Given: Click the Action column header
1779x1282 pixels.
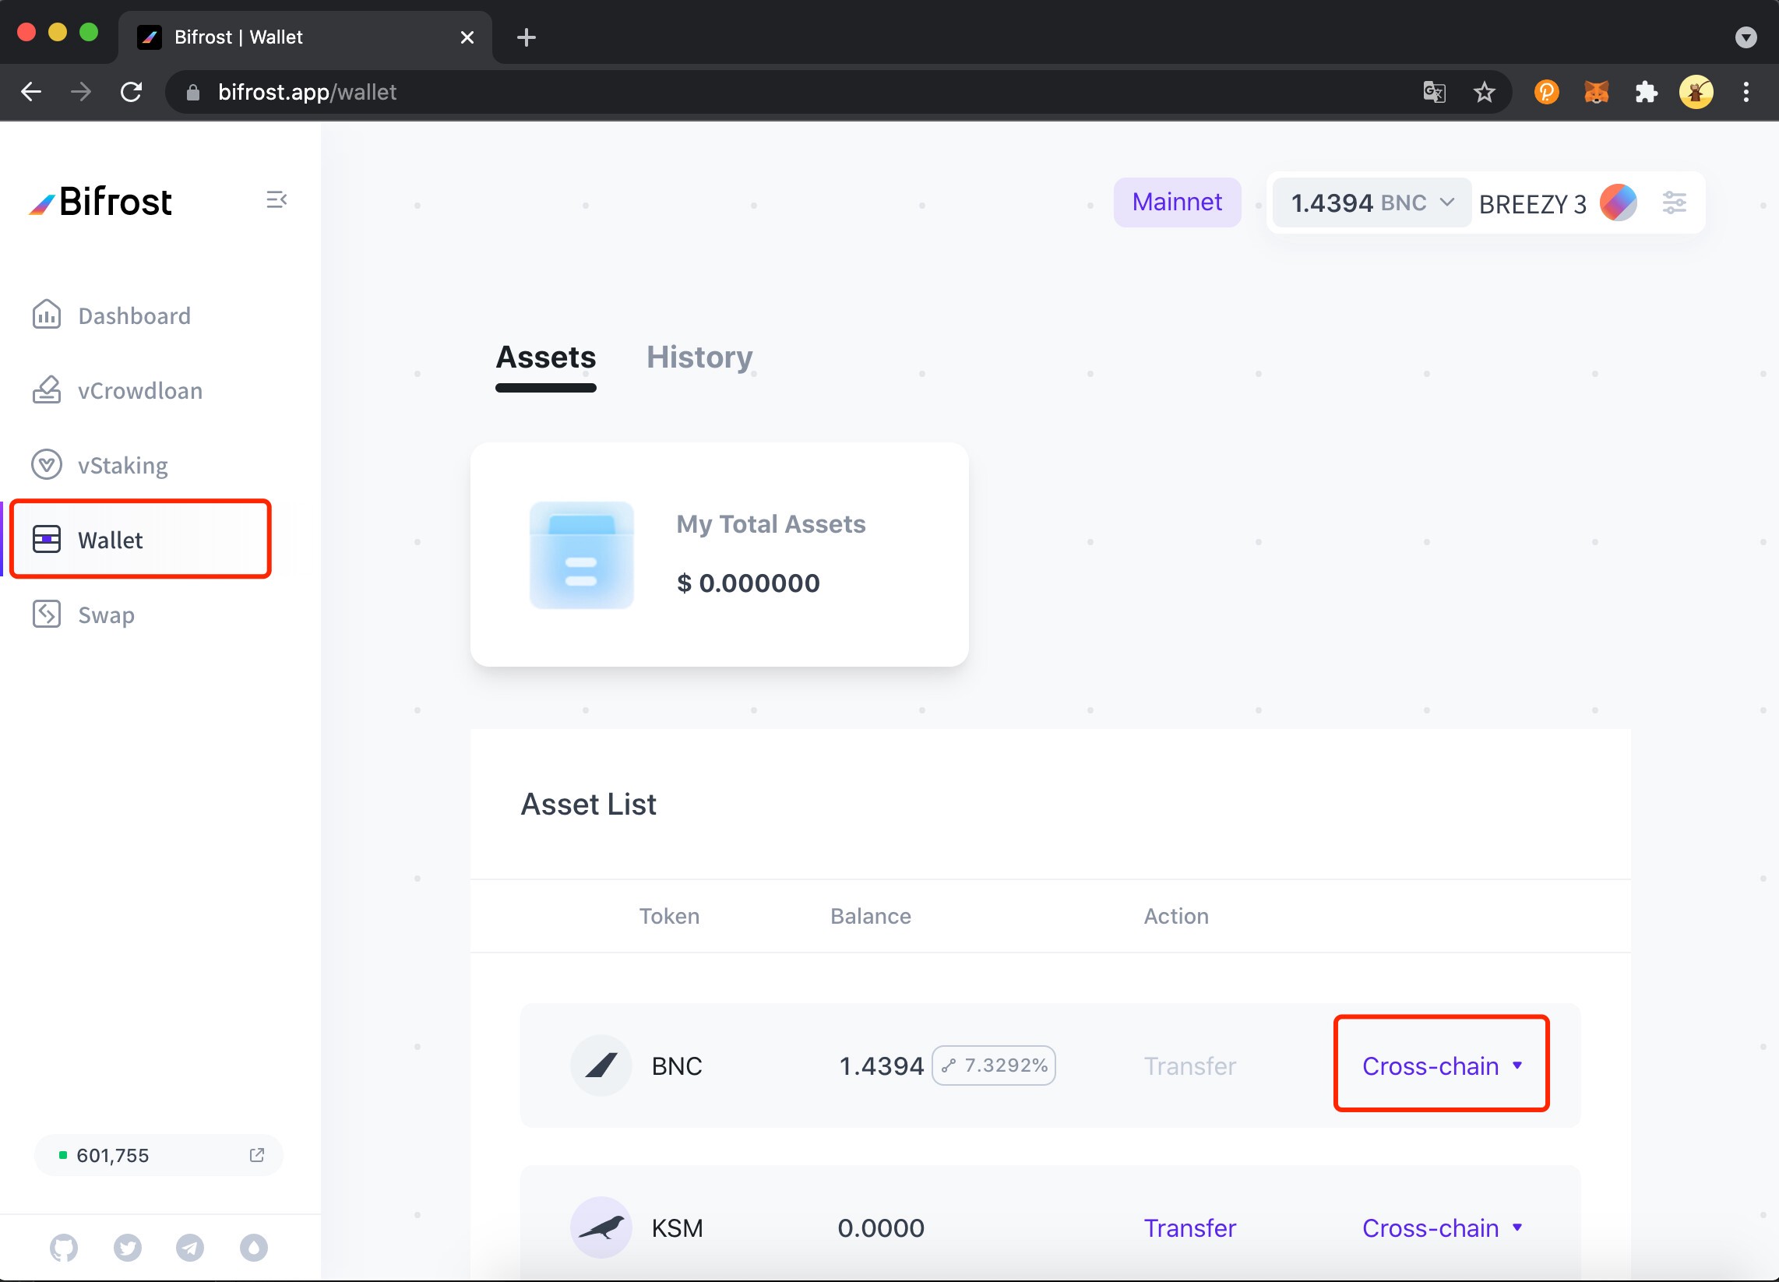Looking at the screenshot, I should (1176, 916).
